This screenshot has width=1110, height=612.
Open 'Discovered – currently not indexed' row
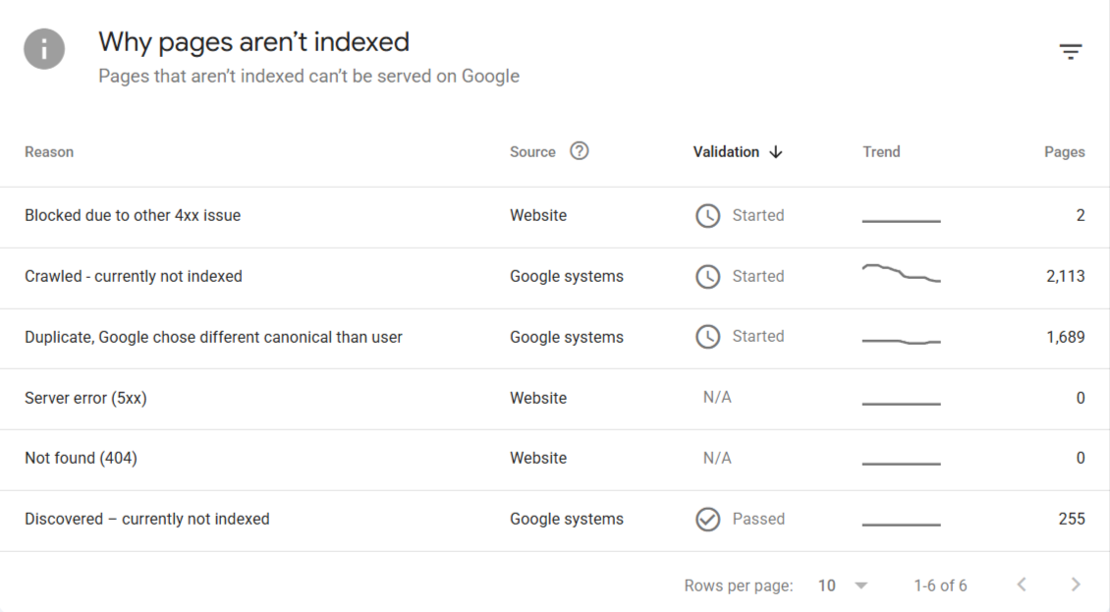(555, 522)
